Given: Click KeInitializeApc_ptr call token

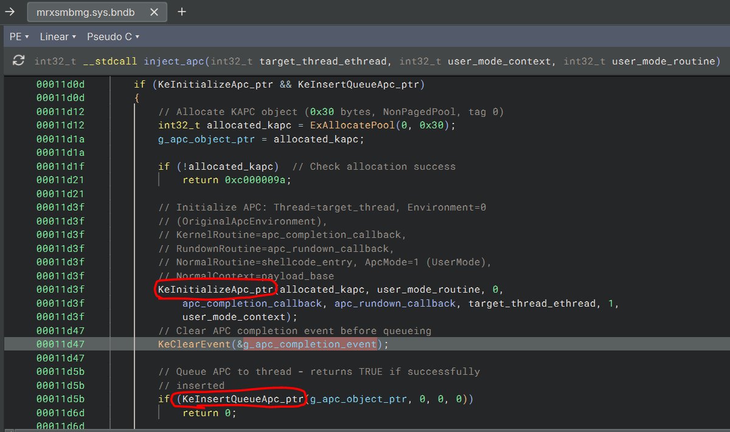Looking at the screenshot, I should [215, 289].
